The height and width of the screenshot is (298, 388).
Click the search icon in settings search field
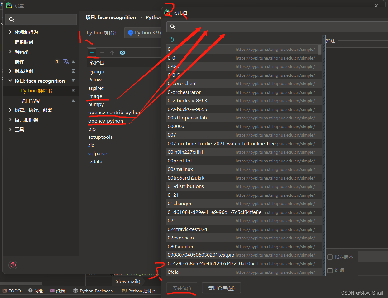coord(12,19)
